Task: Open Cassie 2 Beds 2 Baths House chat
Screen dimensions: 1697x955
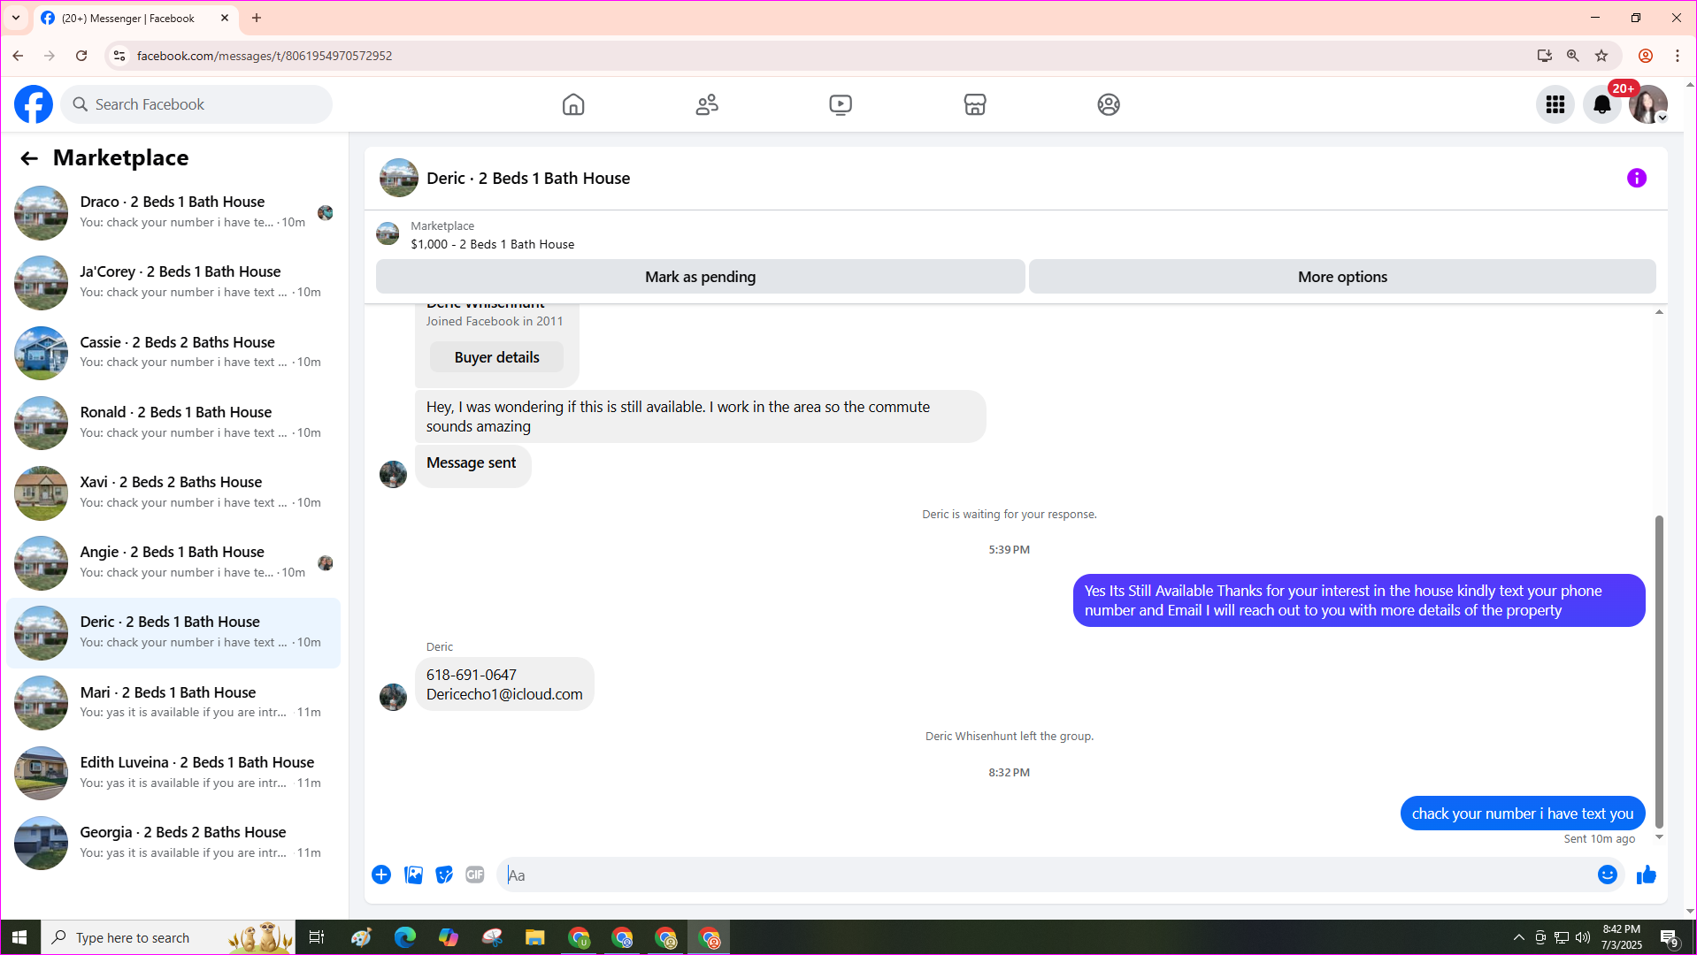Action: pos(173,352)
